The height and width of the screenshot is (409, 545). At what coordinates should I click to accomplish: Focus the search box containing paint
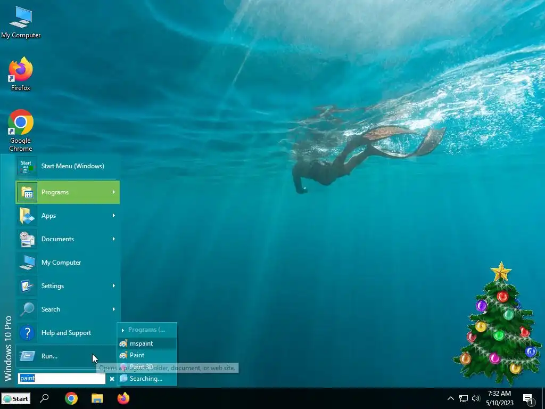coord(62,379)
